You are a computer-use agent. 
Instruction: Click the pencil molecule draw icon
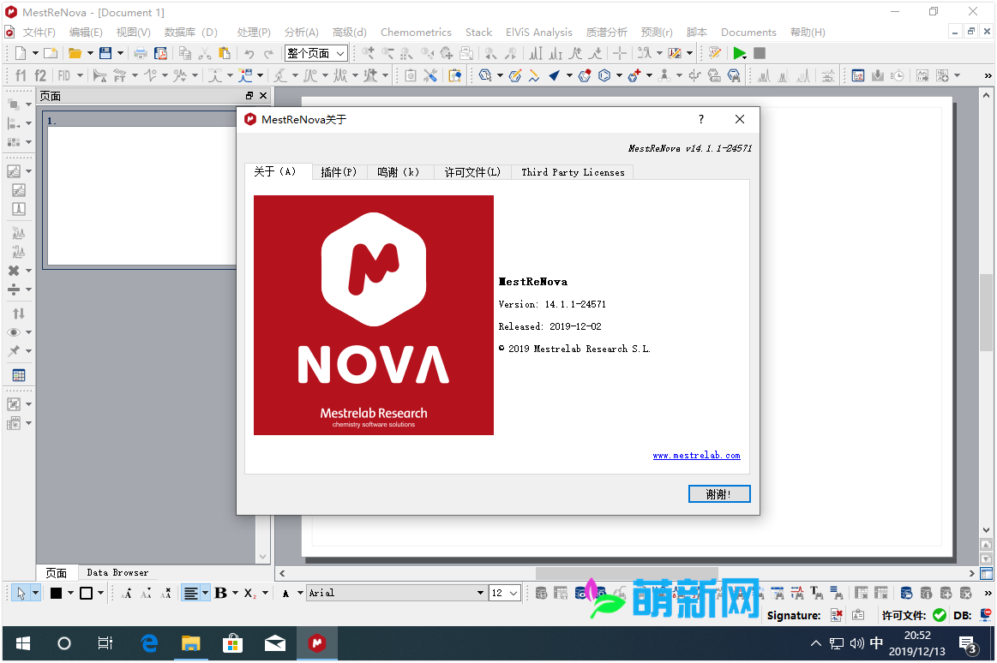click(516, 76)
